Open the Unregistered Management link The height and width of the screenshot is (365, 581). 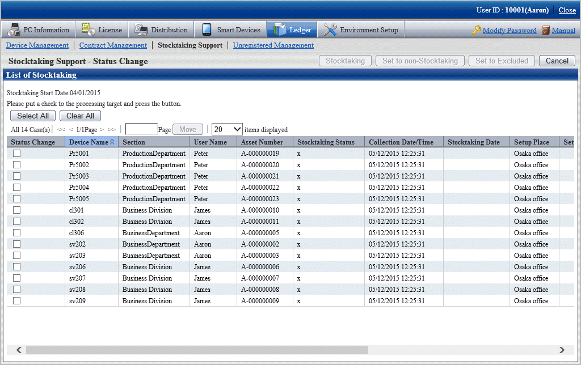[273, 45]
